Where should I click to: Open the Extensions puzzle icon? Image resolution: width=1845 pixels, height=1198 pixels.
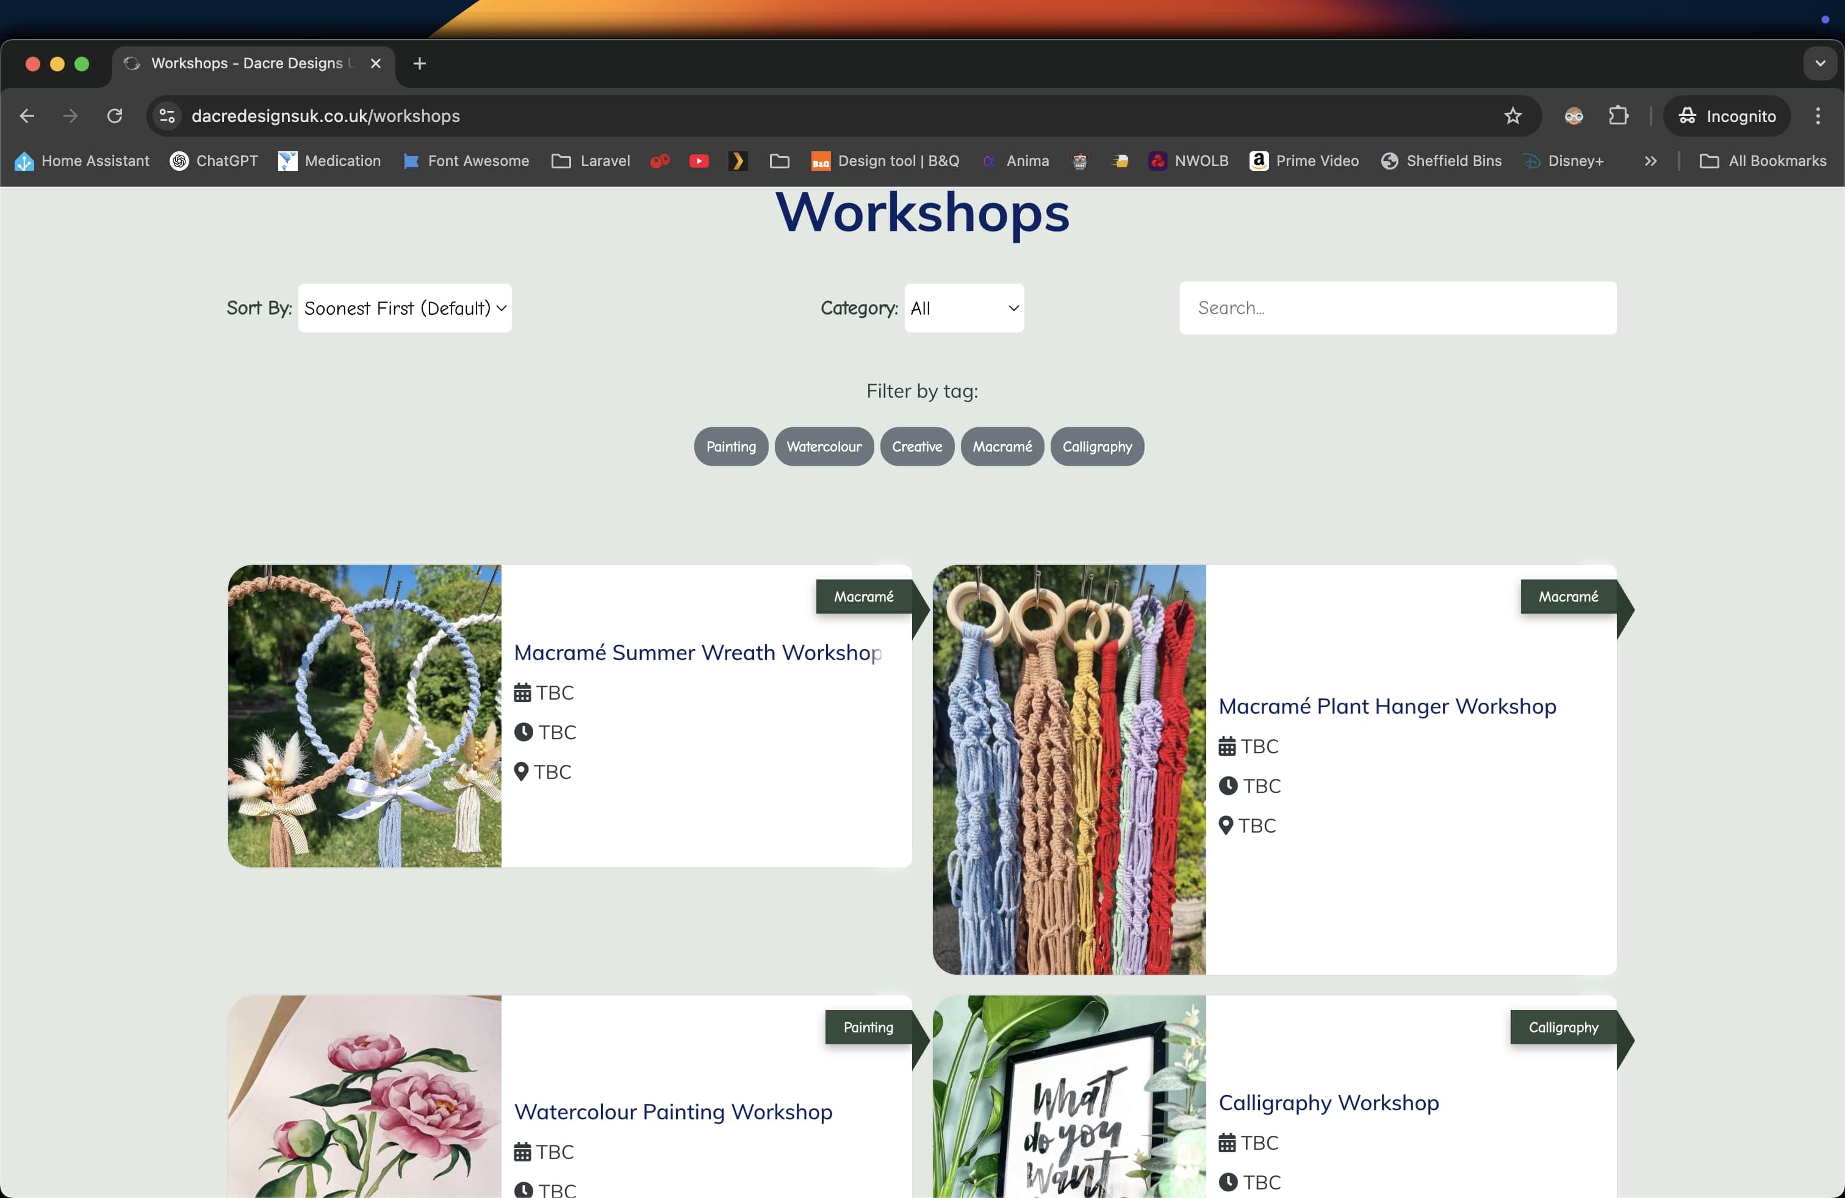pos(1618,117)
